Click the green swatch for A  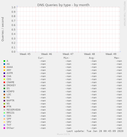pos(4,61)
